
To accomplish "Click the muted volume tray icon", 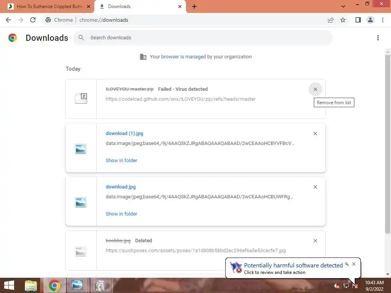I will pyautogui.click(x=337, y=286).
